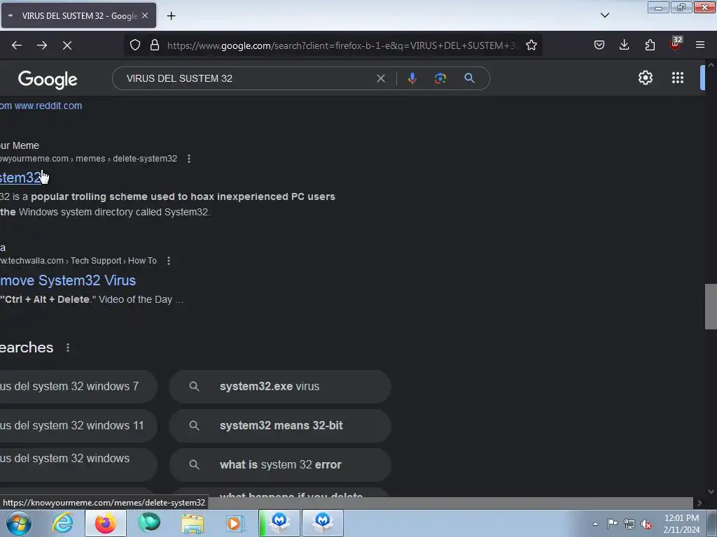This screenshot has width=717, height=537.
Task: Open the uBlock extension with 32 badge
Action: click(676, 44)
